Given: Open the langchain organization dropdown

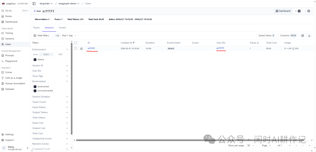Looking at the screenshot, I should [46, 4].
